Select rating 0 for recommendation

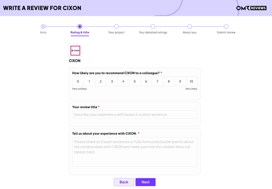(78, 81)
